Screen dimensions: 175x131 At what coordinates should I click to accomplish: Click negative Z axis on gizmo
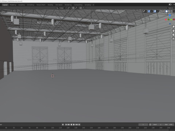click(x=170, y=24)
